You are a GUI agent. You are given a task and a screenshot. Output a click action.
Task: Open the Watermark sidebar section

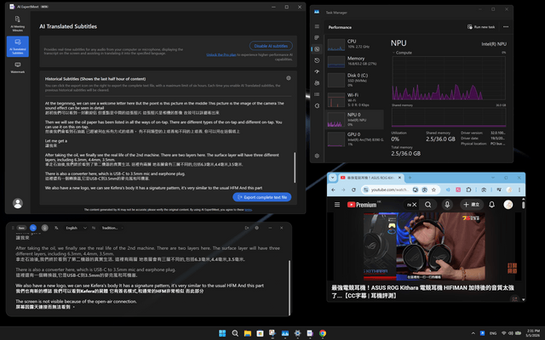(x=18, y=67)
